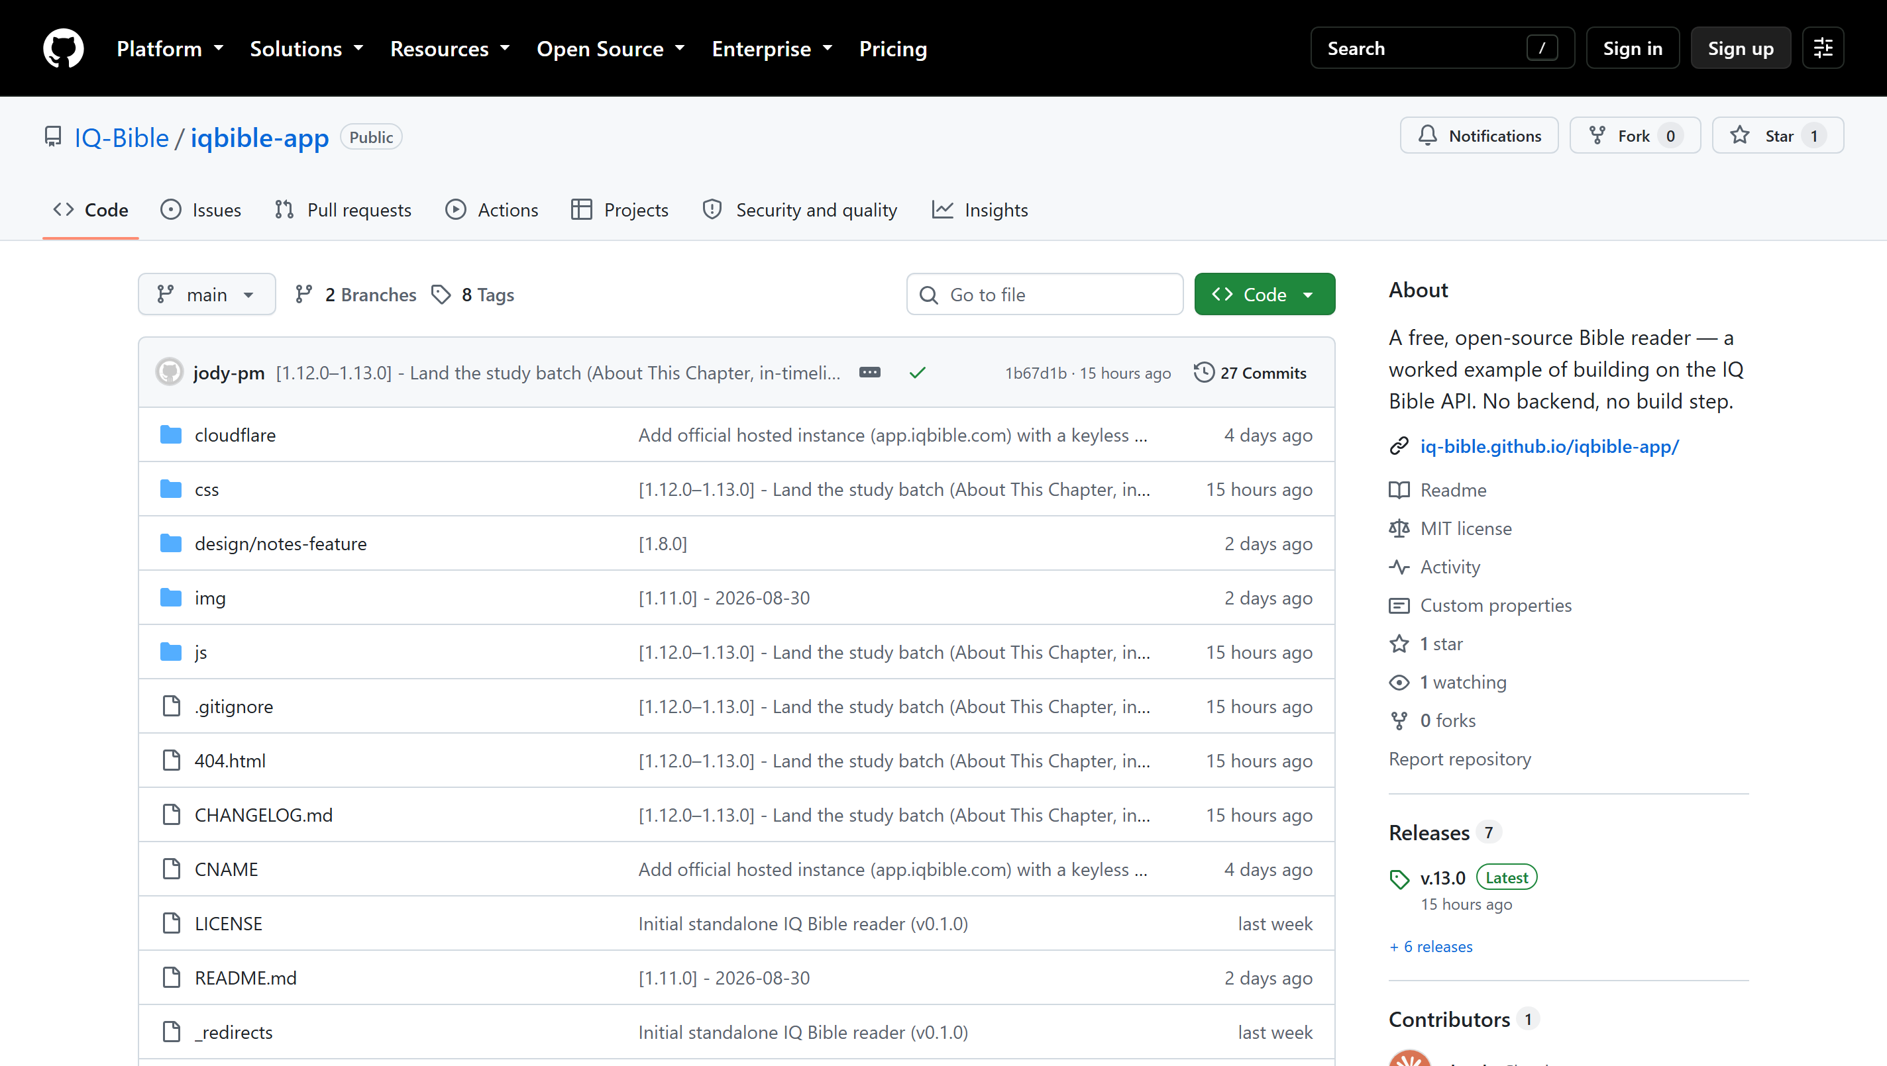Open 27 Commits history
1887x1066 pixels.
click(1250, 373)
